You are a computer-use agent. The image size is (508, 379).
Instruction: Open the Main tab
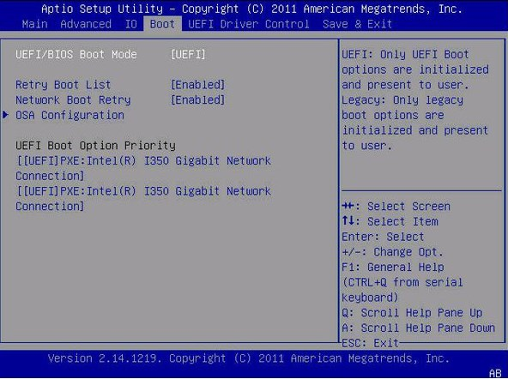click(x=35, y=24)
